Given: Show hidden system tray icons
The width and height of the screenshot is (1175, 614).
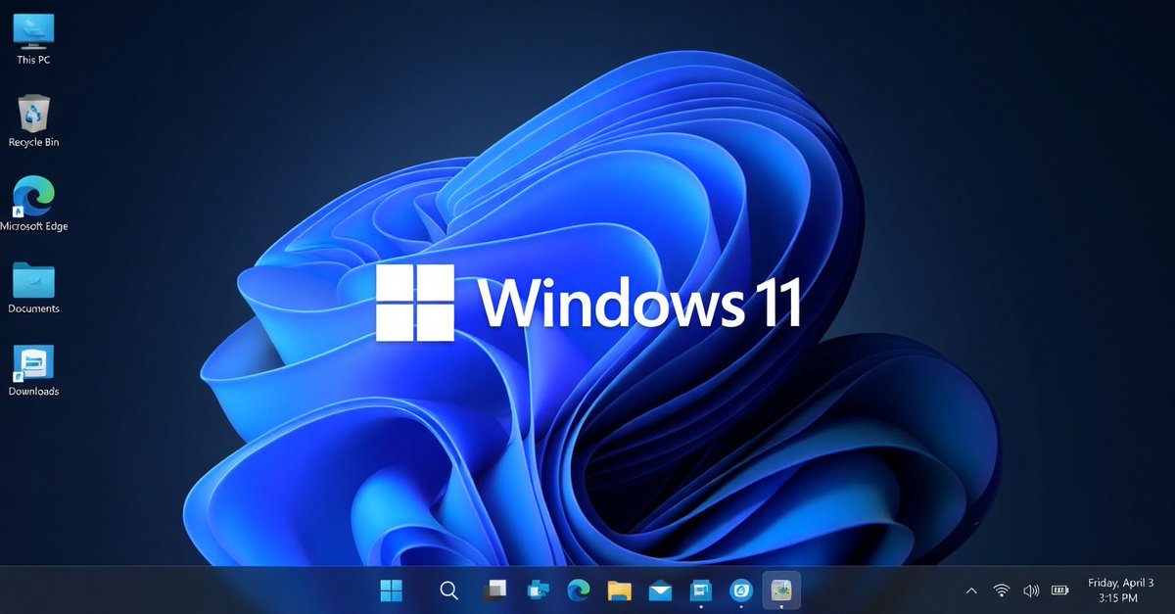Looking at the screenshot, I should click(x=971, y=591).
